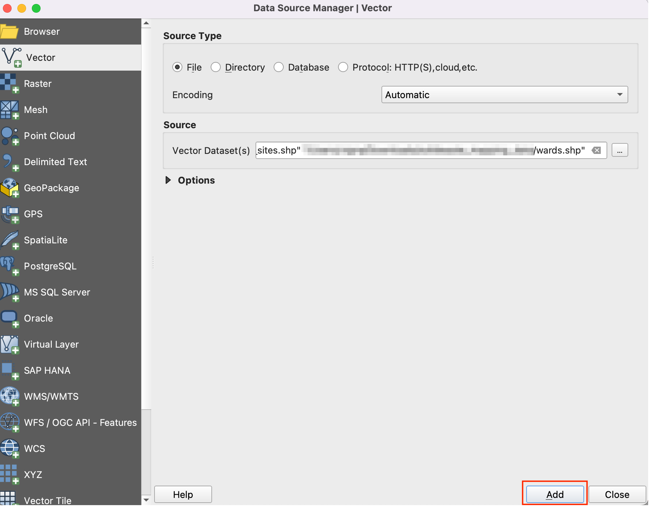
Task: Click the Close button
Action: coord(617,494)
